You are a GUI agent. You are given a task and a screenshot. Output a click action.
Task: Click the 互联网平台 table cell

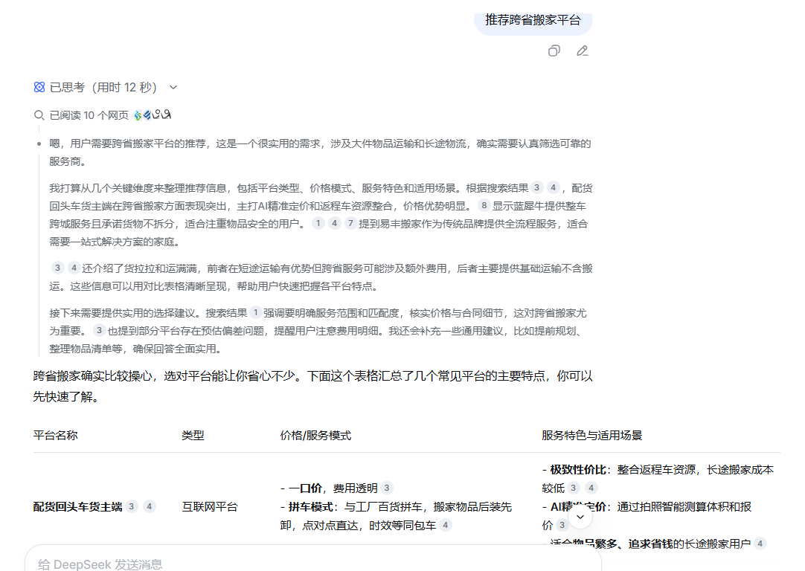click(210, 507)
